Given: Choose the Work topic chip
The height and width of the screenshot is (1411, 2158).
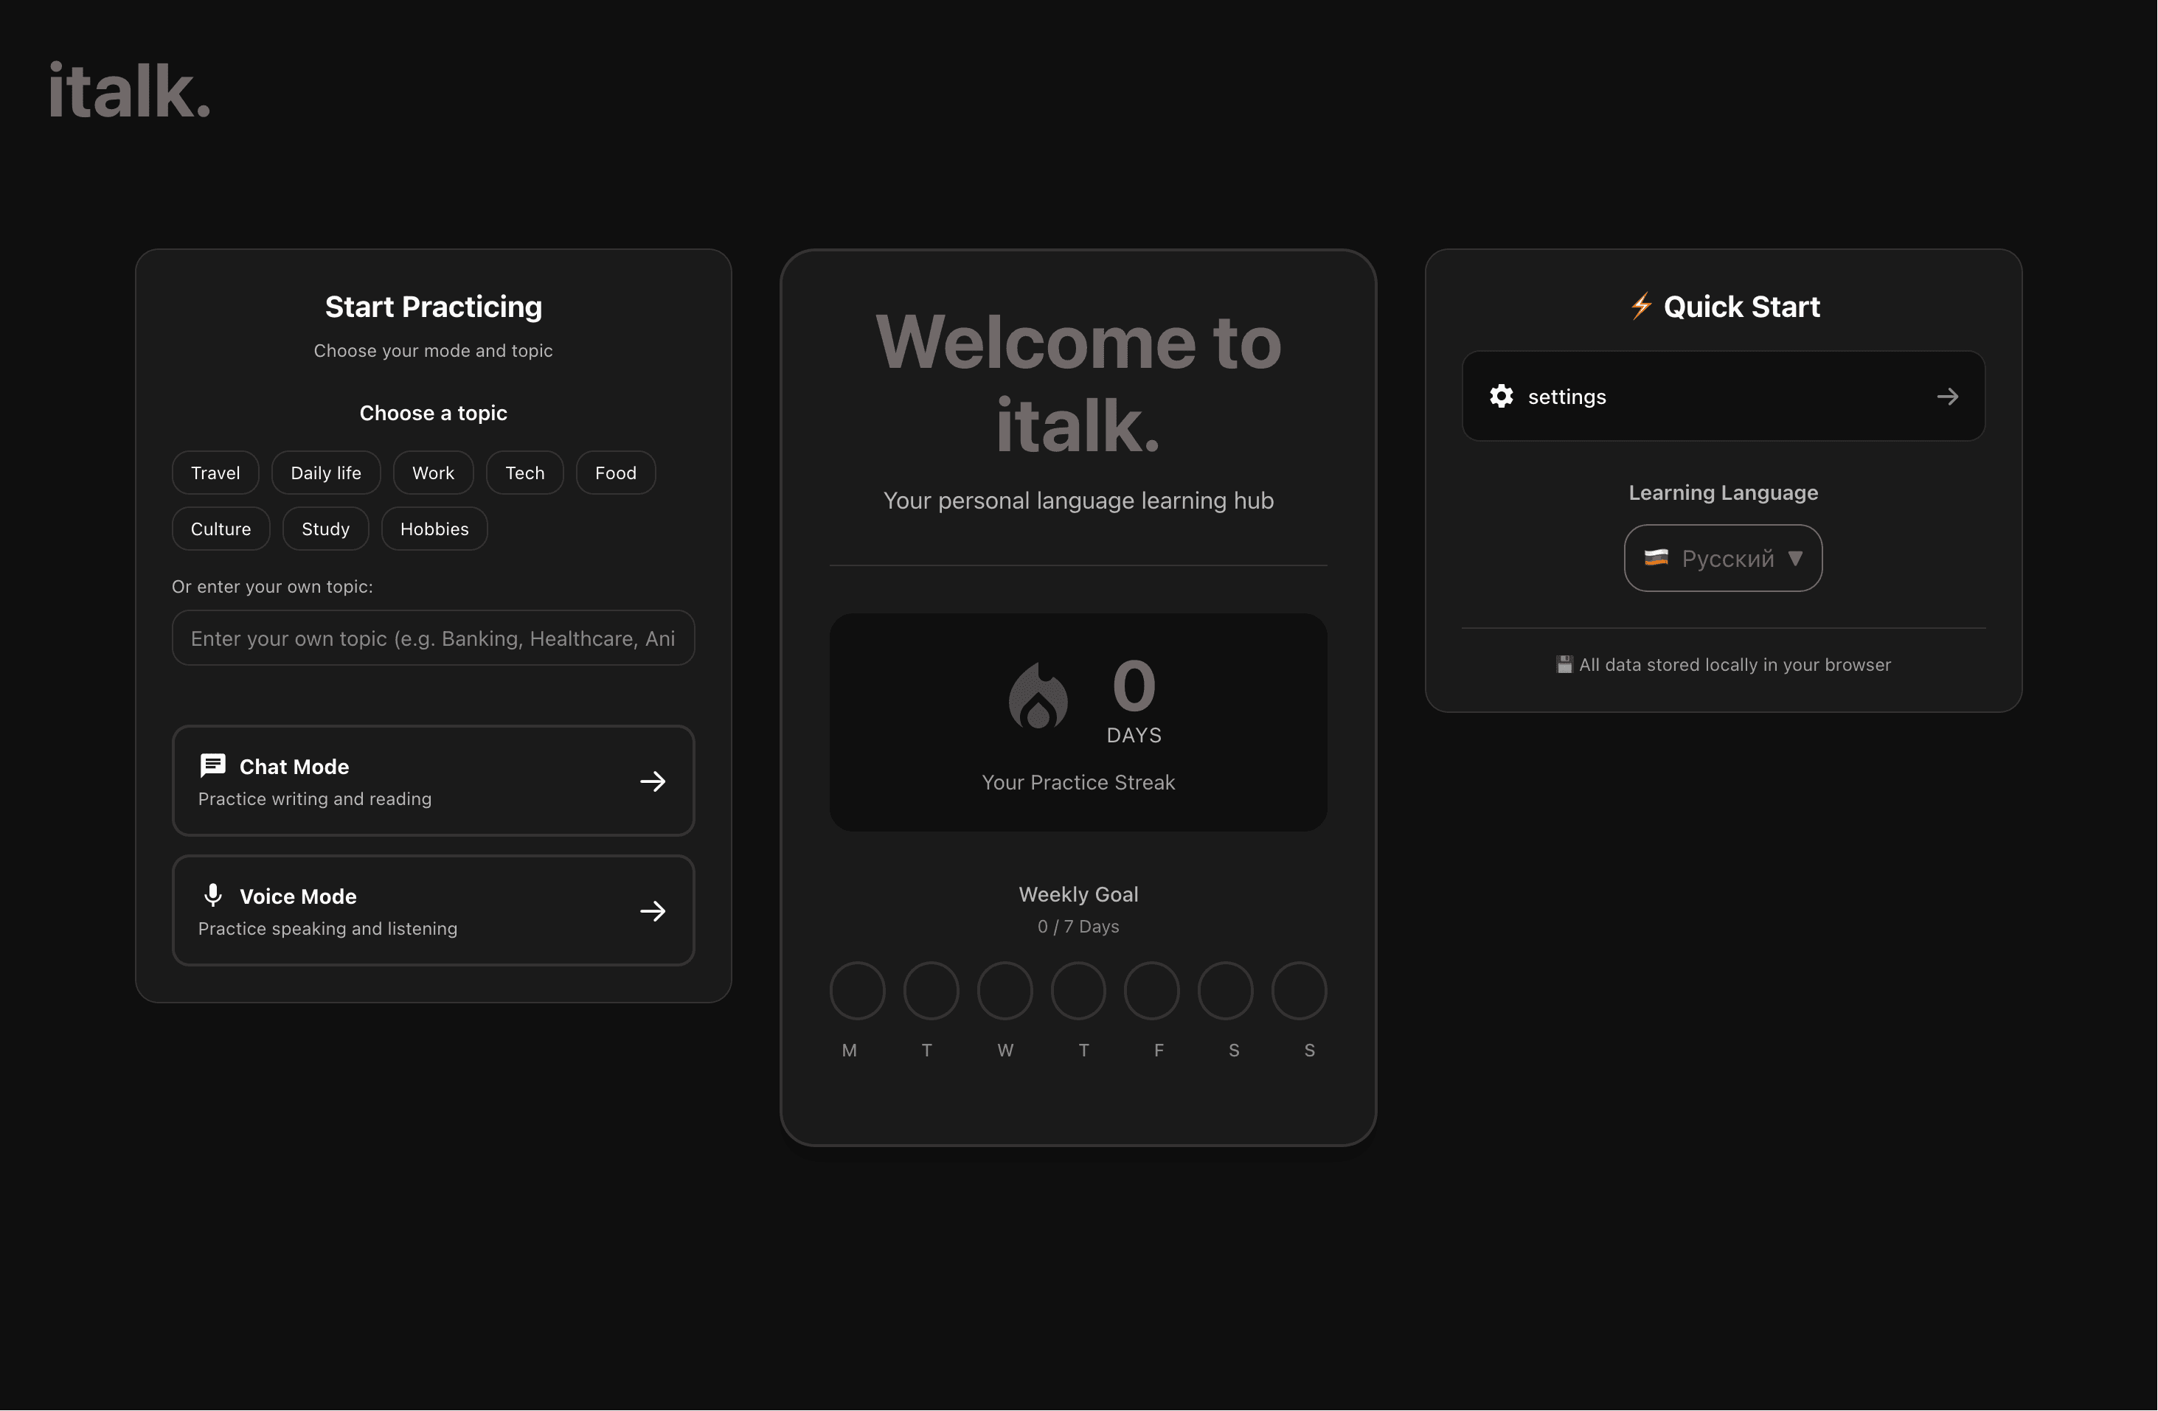Looking at the screenshot, I should coord(434,473).
